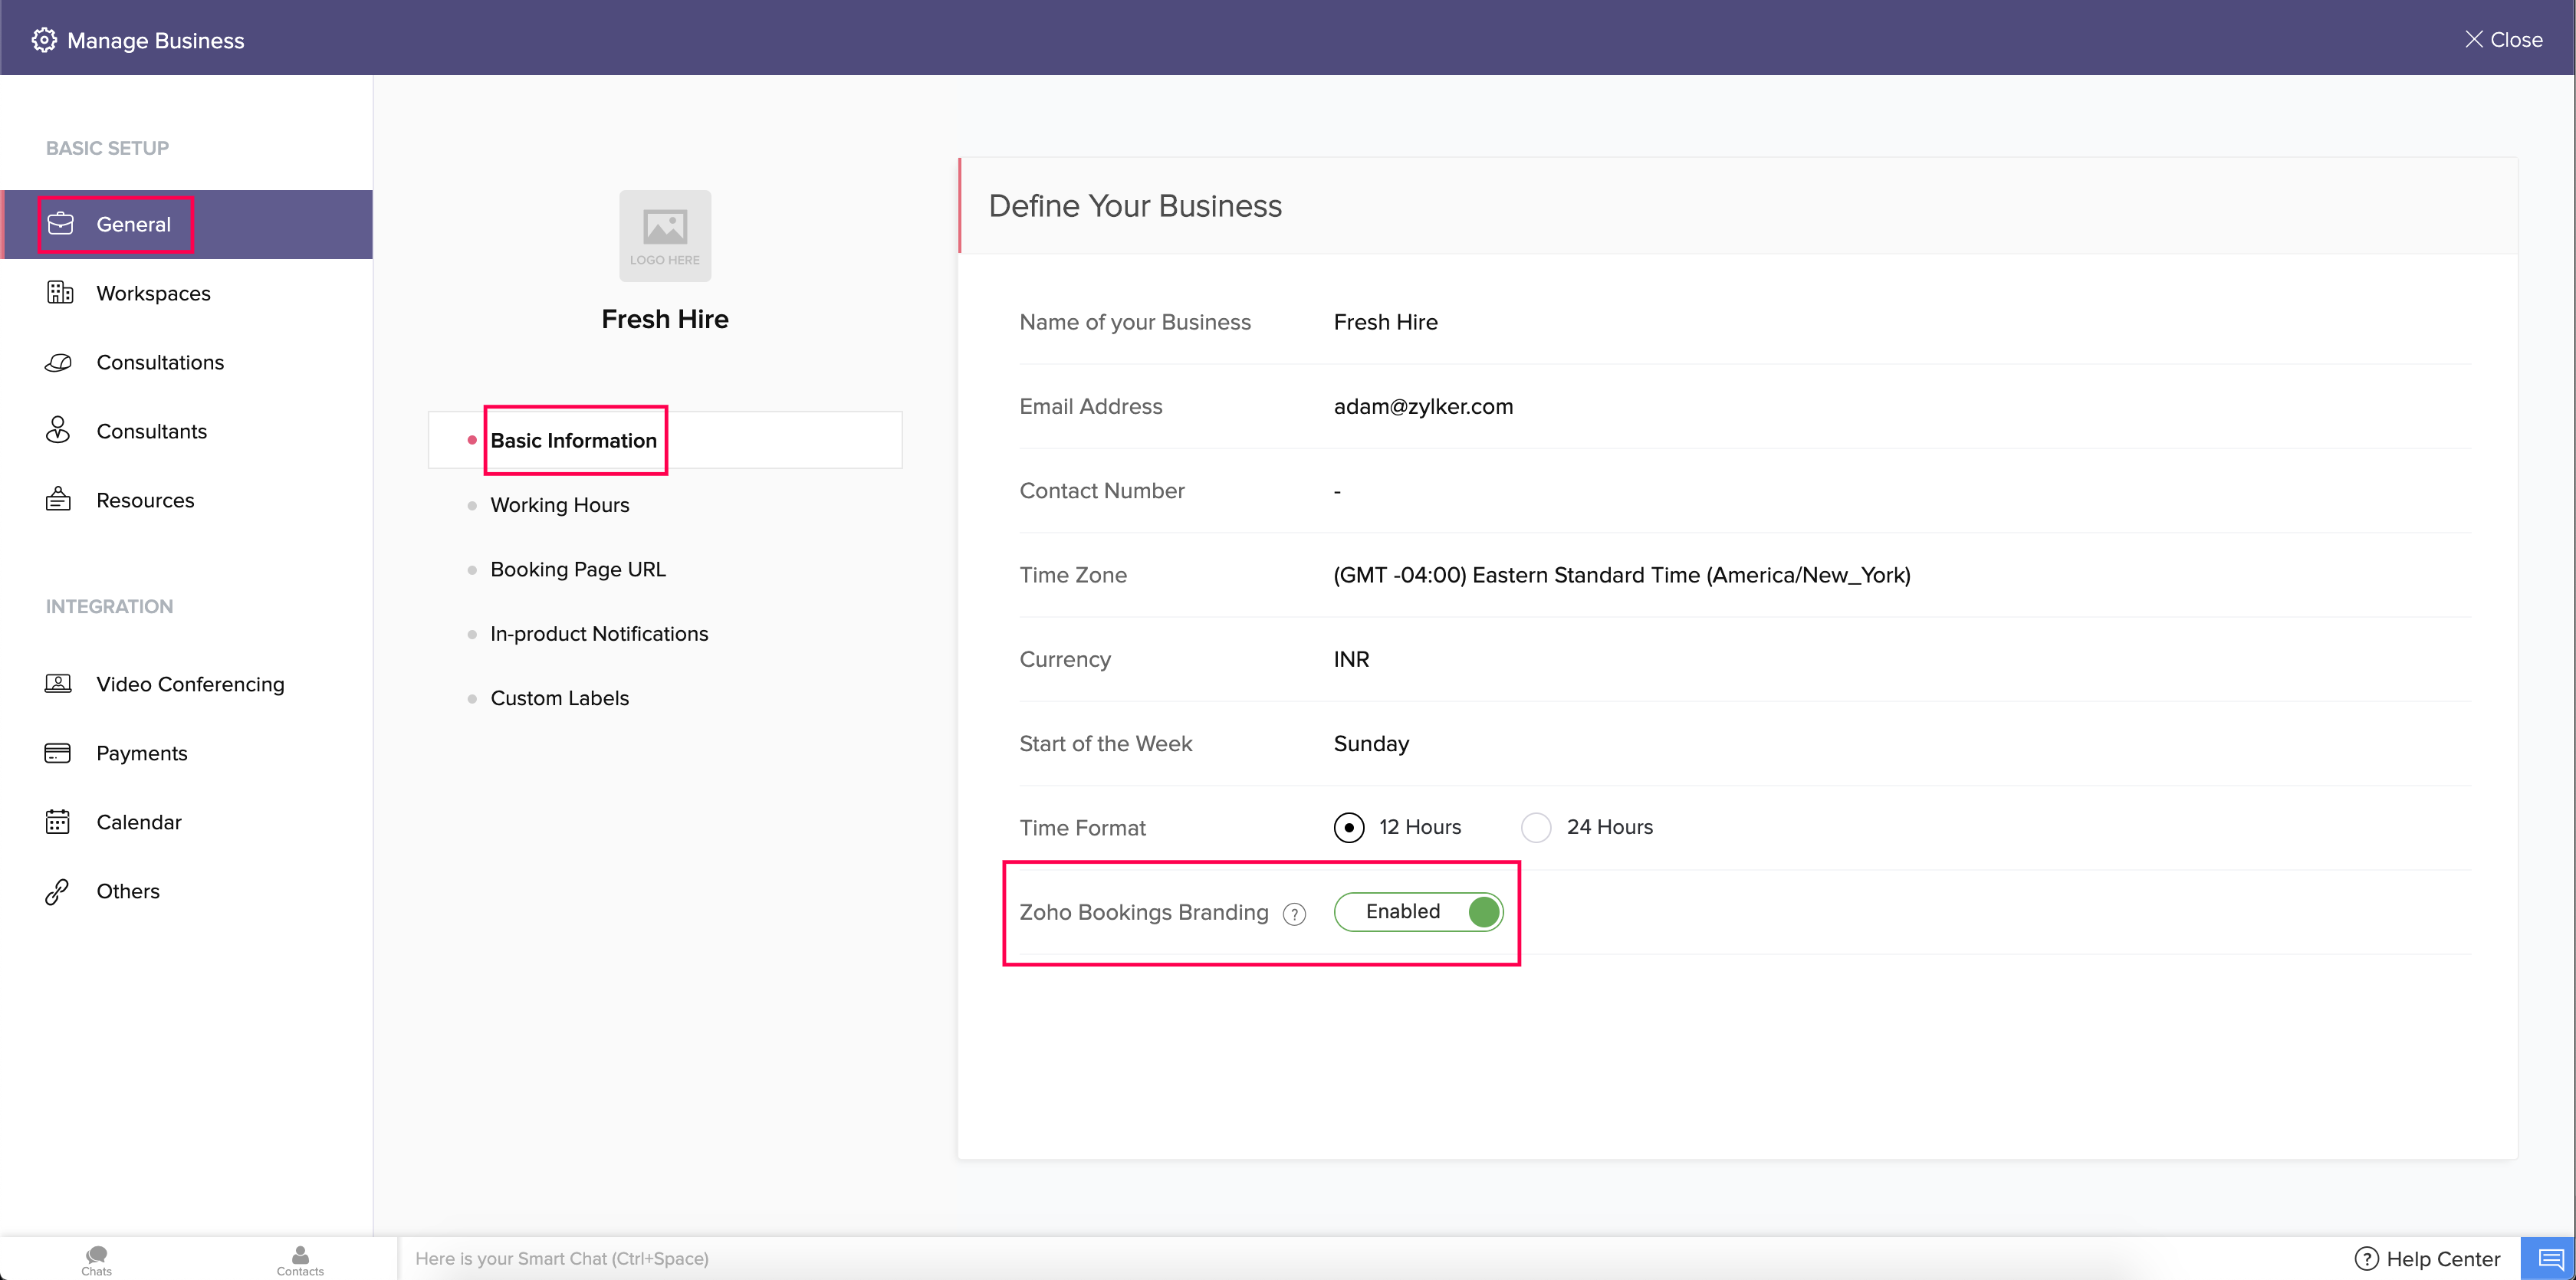Open the Chats panel icon
This screenshot has width=2576, height=1280.
click(97, 1259)
